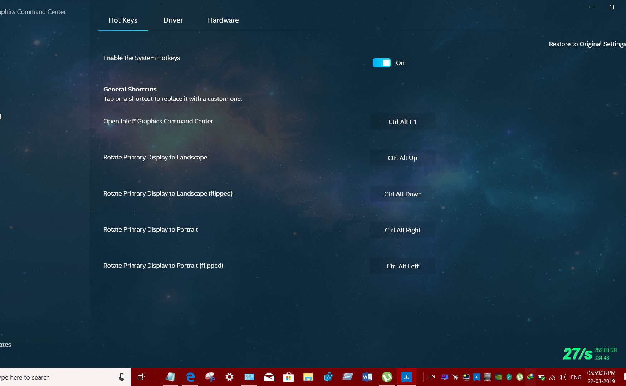Click the "Rotate Primary Display to Landscape (flipped)" label

[168, 193]
